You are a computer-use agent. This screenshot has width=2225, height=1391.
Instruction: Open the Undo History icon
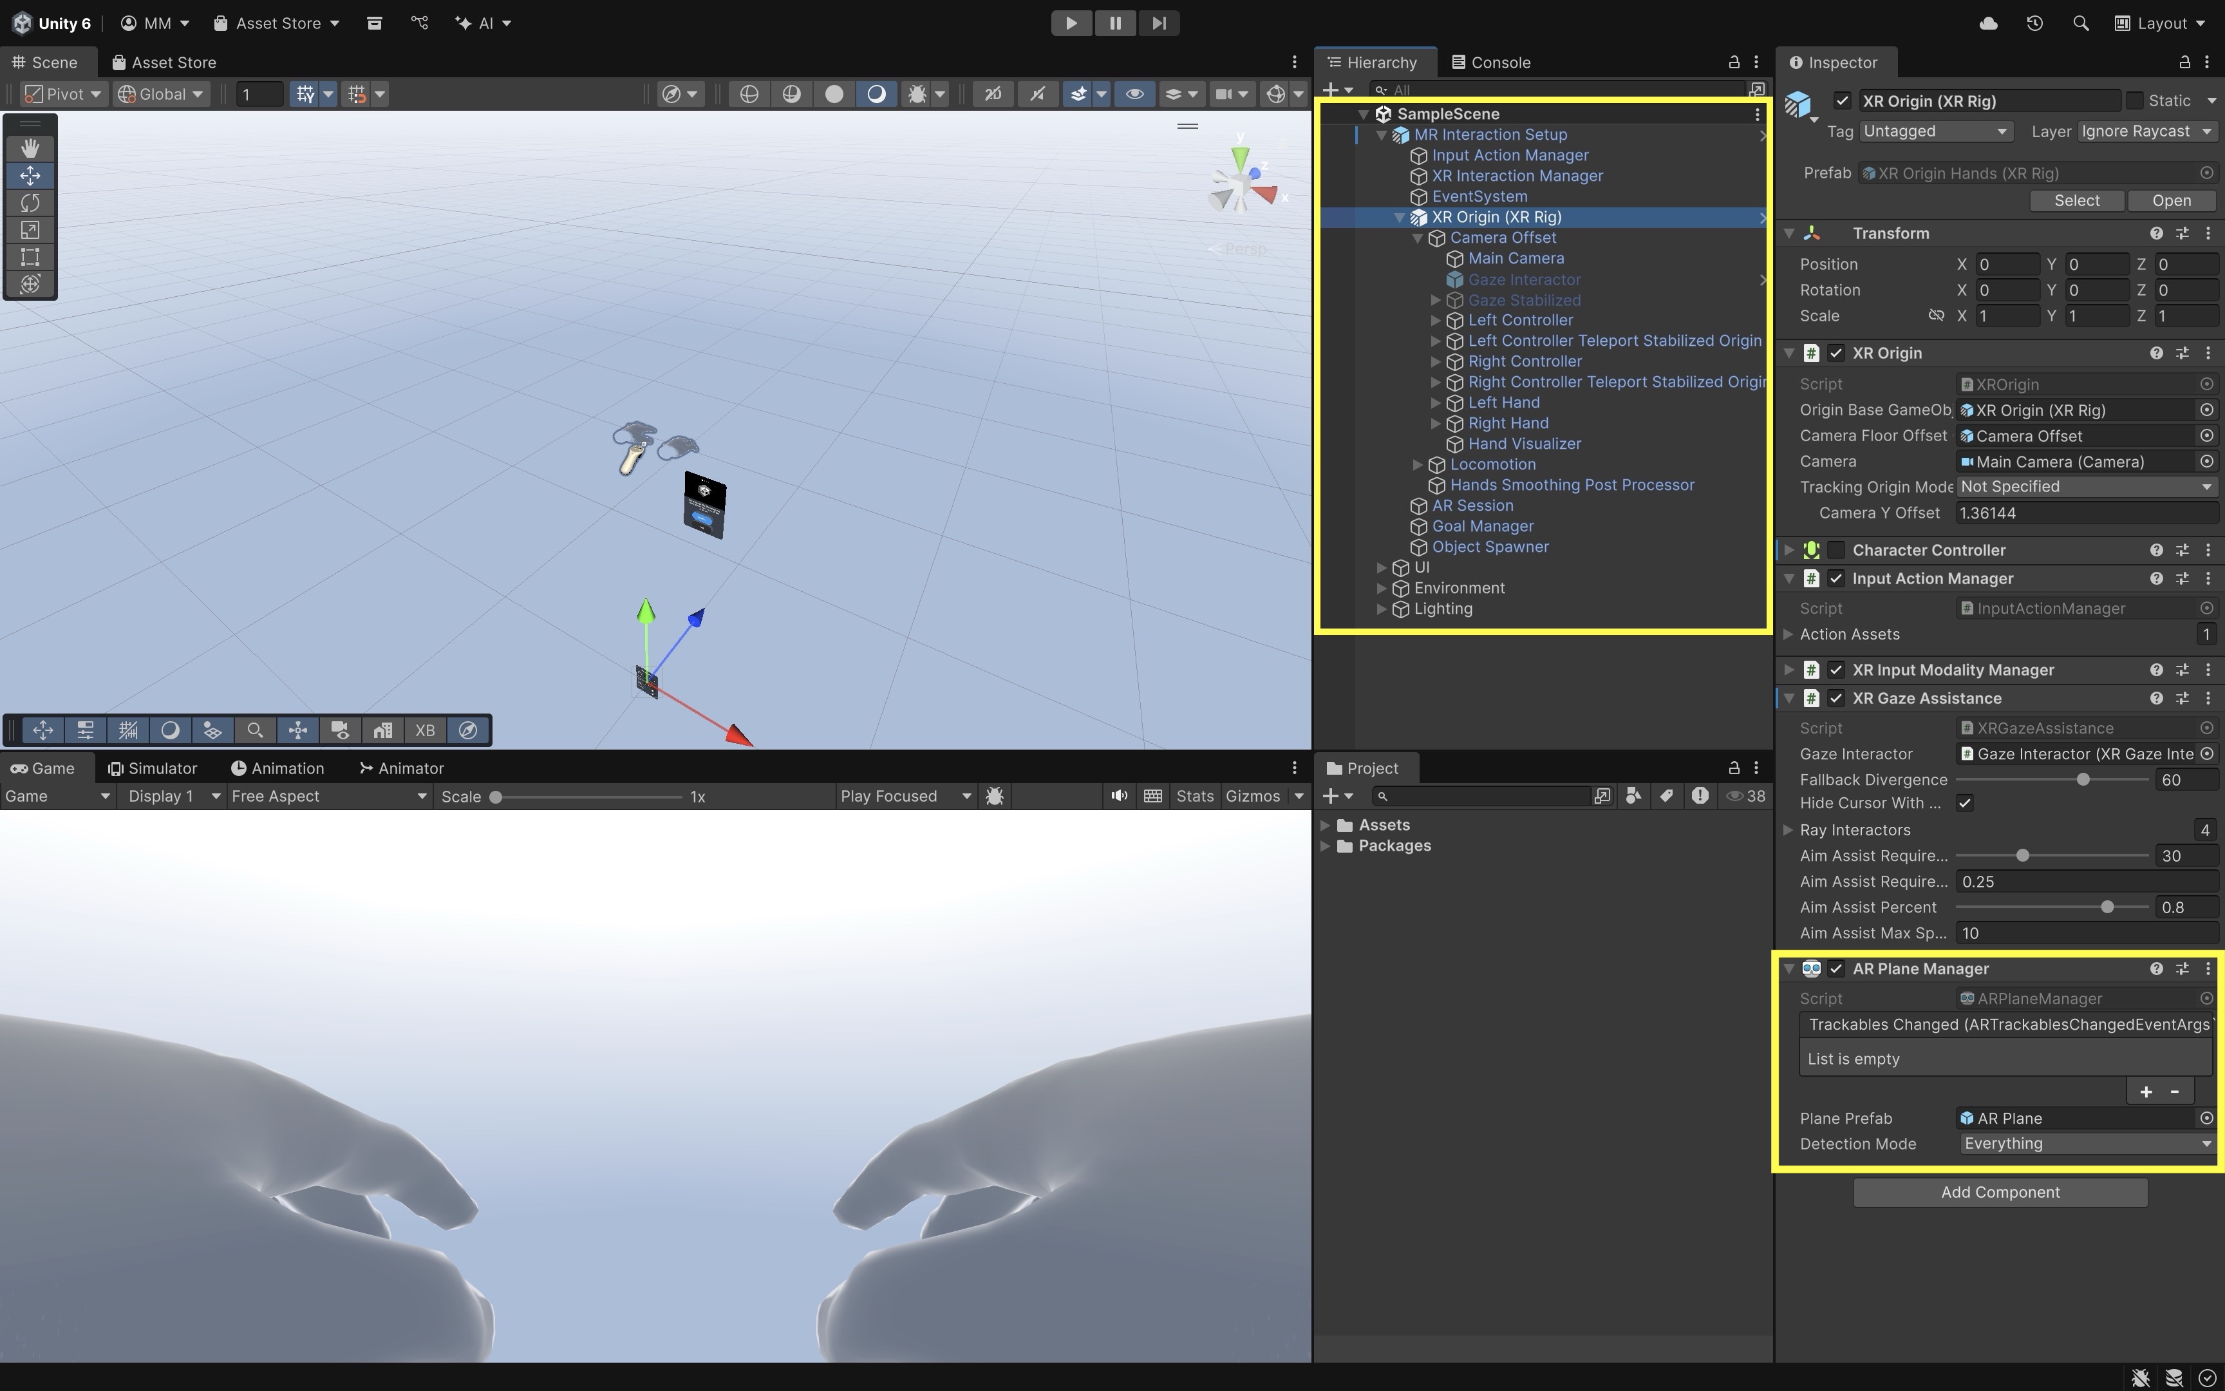(x=2034, y=23)
